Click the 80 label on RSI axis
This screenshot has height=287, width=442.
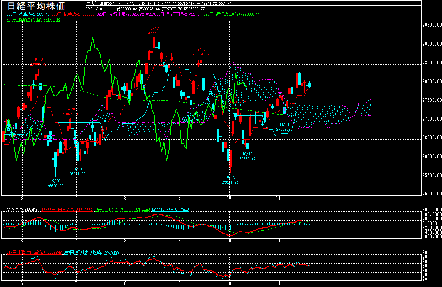[425, 253]
